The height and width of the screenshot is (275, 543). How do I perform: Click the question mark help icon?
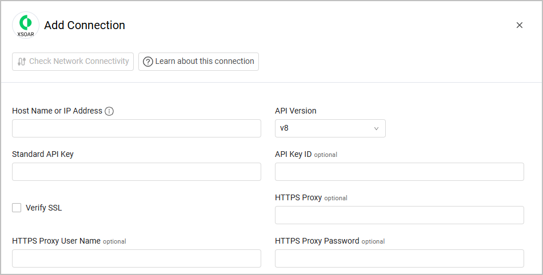pos(148,62)
